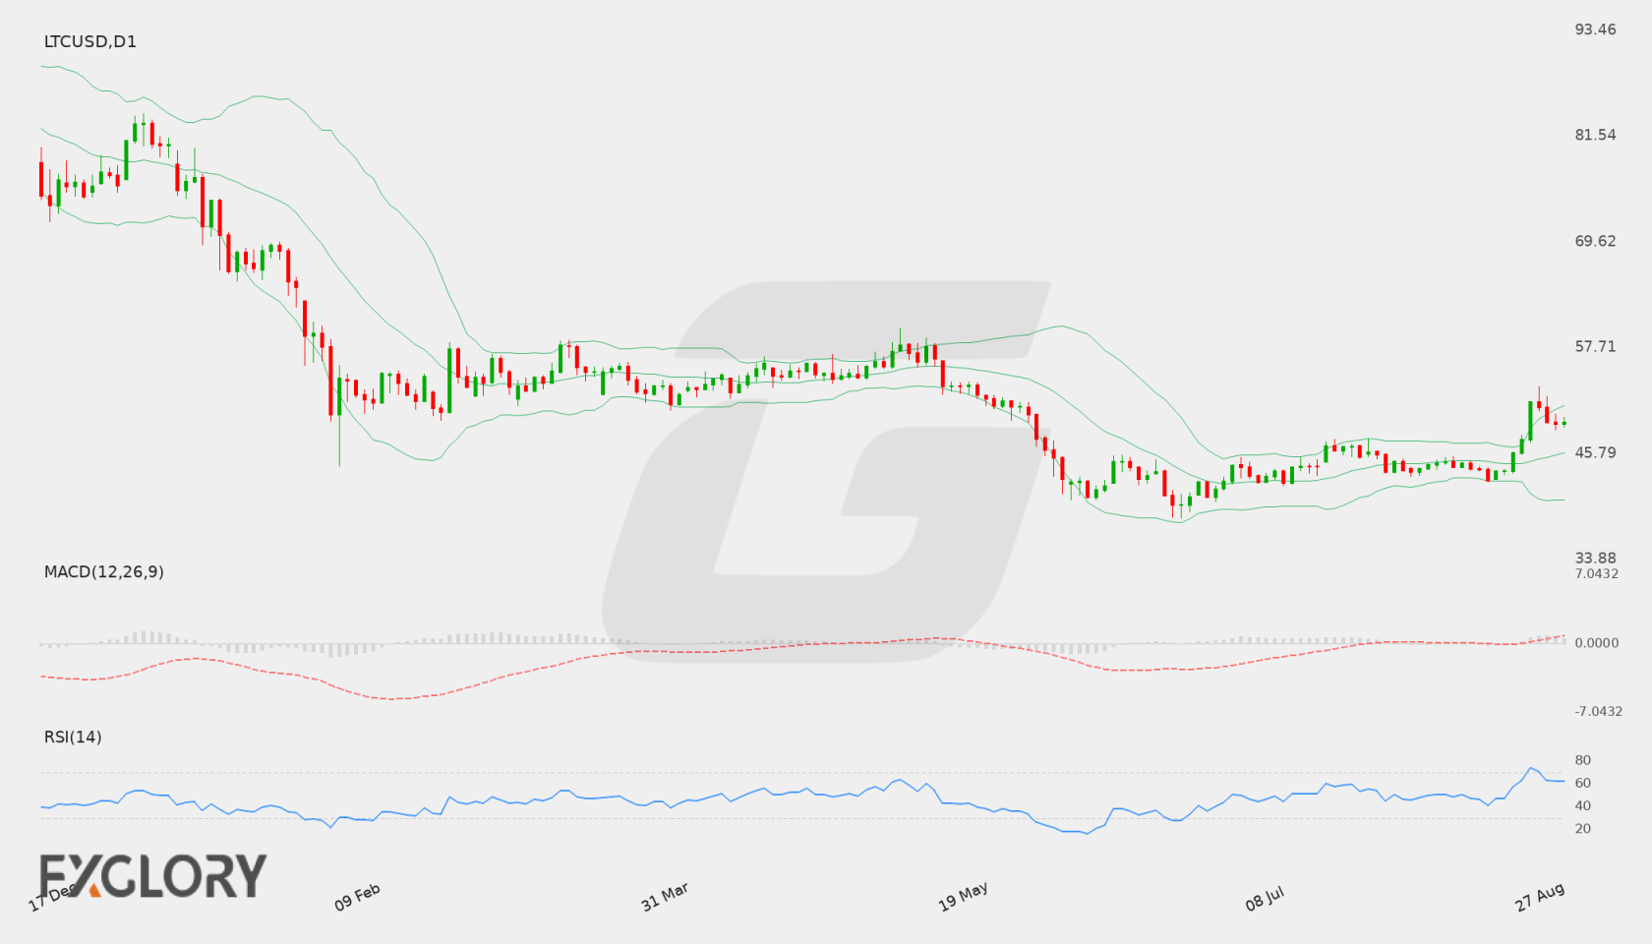The height and width of the screenshot is (944, 1652).
Task: Click the 33.88 price axis label
Action: coord(1595,558)
